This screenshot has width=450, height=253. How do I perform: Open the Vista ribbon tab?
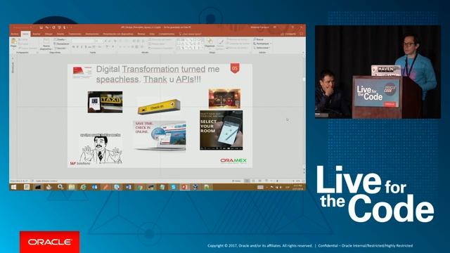pos(152,34)
